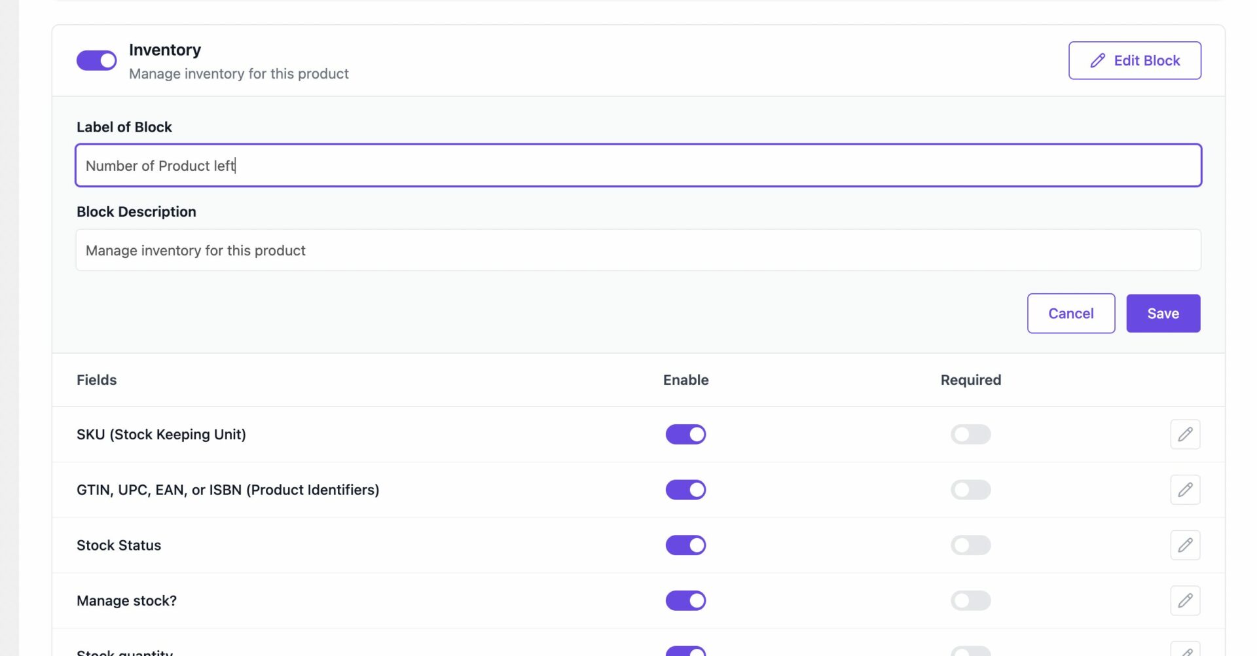The width and height of the screenshot is (1257, 656).
Task: Click the edit pencil for Manage stock?
Action: [1185, 600]
